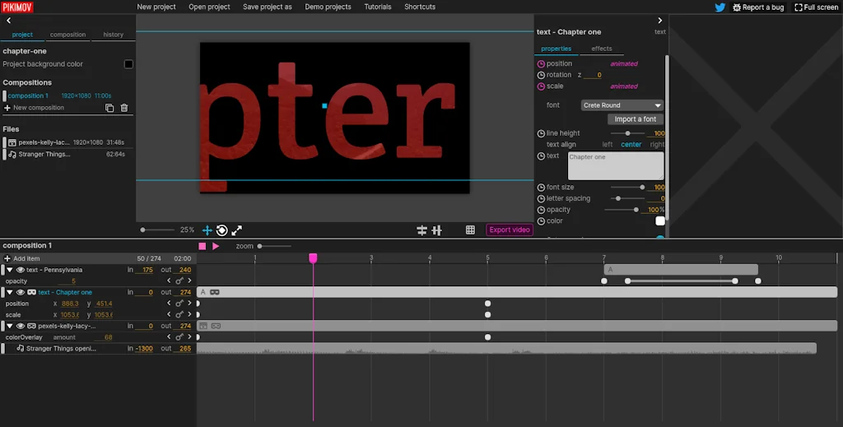Click the rotation animation clock icon
The image size is (843, 427).
point(541,75)
